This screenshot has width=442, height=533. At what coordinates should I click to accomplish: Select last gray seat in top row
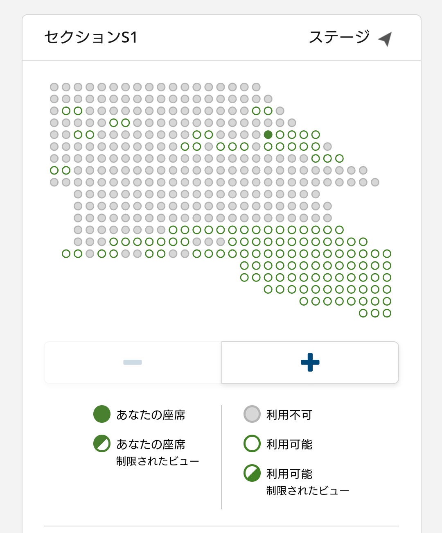coord(256,87)
